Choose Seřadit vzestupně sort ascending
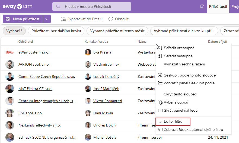This screenshot has width=239, height=143. tap(179, 48)
